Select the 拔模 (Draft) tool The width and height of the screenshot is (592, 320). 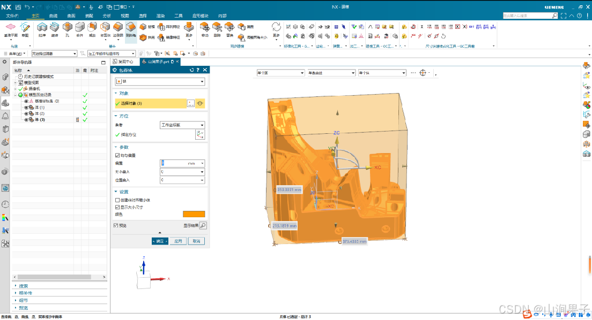(x=147, y=27)
